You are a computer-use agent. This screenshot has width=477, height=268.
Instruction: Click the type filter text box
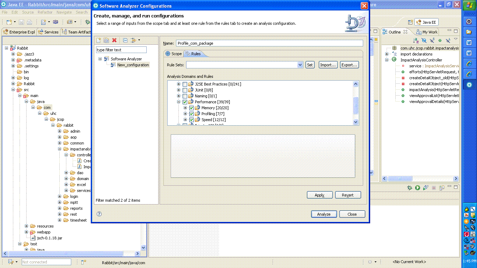(x=121, y=50)
